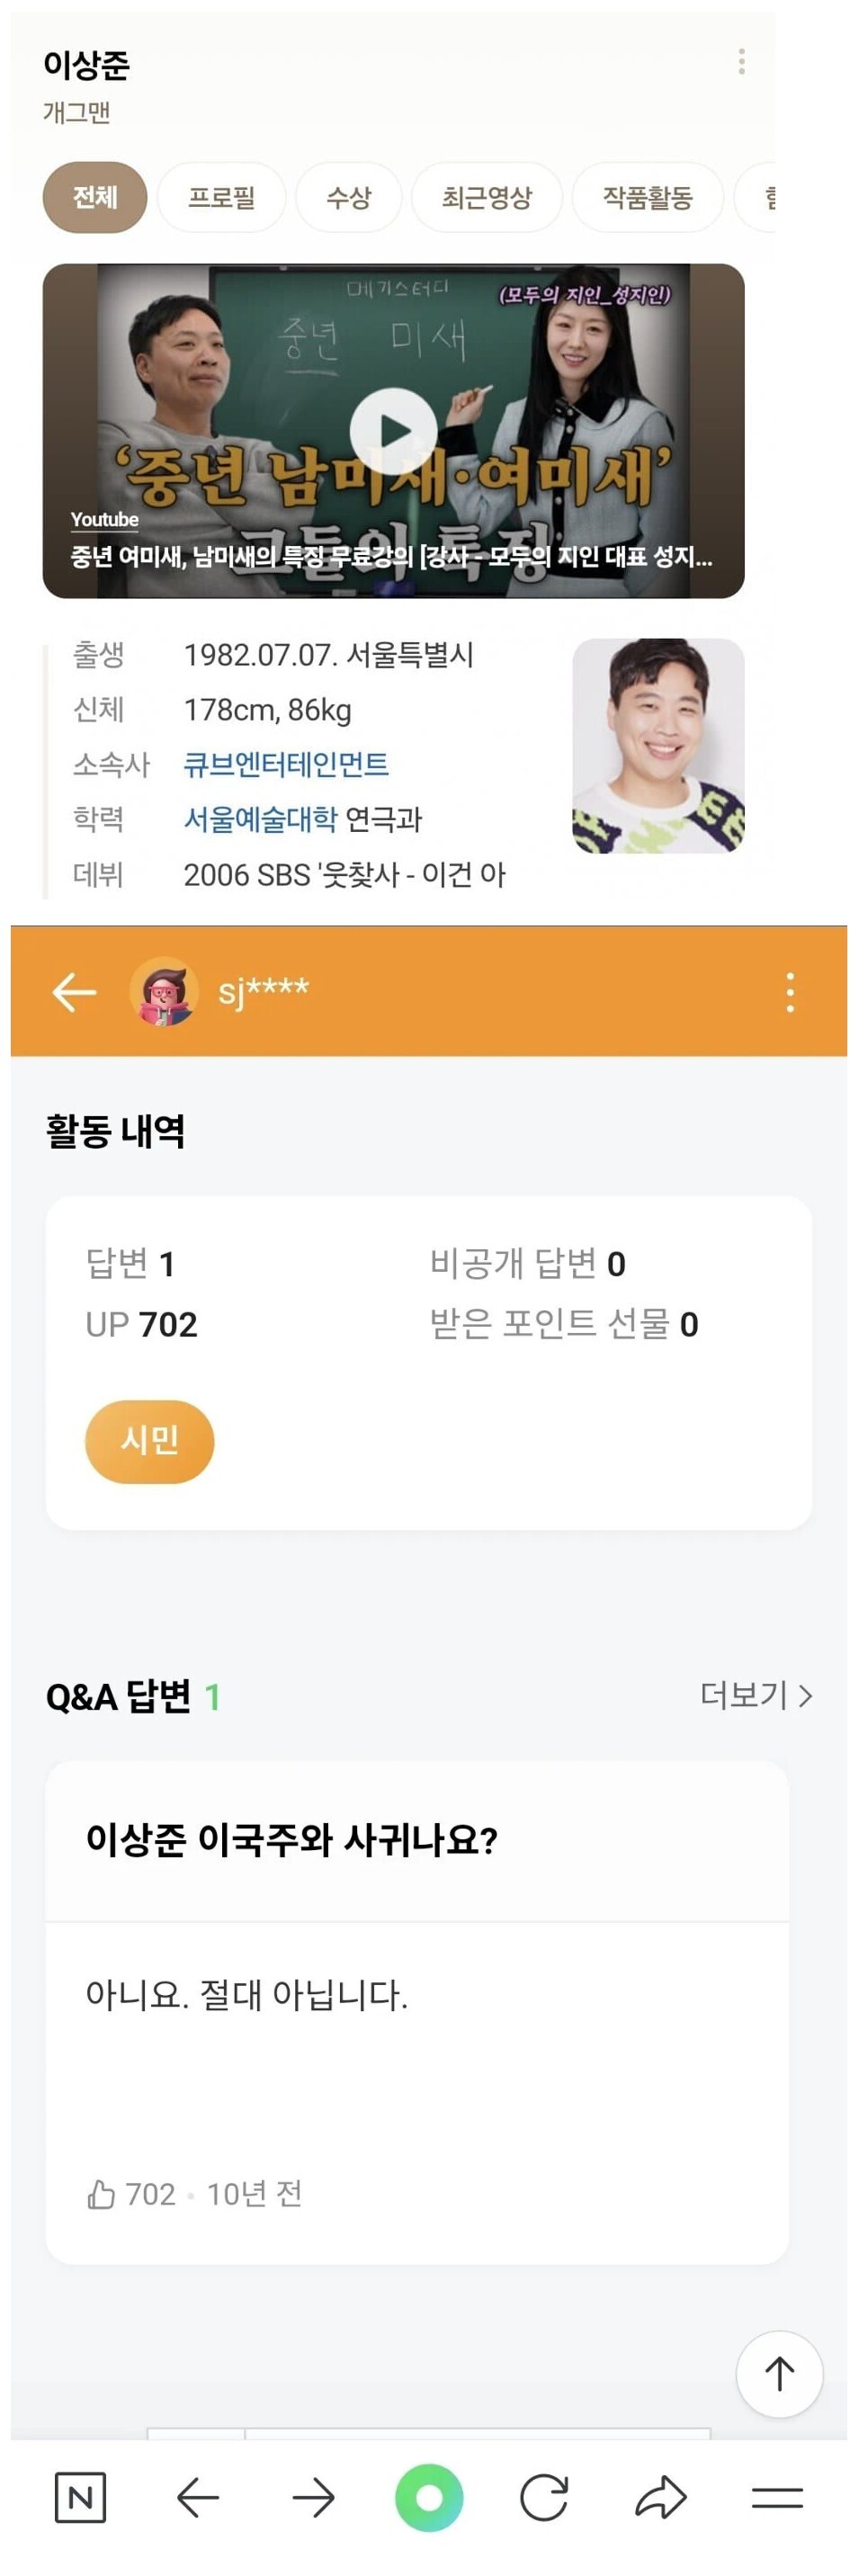The image size is (859, 2576).
Task: Open the browser hamburger menu
Action: tap(777, 2498)
